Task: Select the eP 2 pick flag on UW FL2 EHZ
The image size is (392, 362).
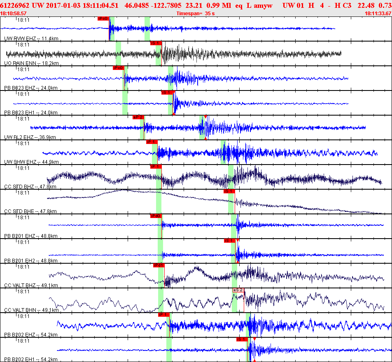Action: pos(138,117)
